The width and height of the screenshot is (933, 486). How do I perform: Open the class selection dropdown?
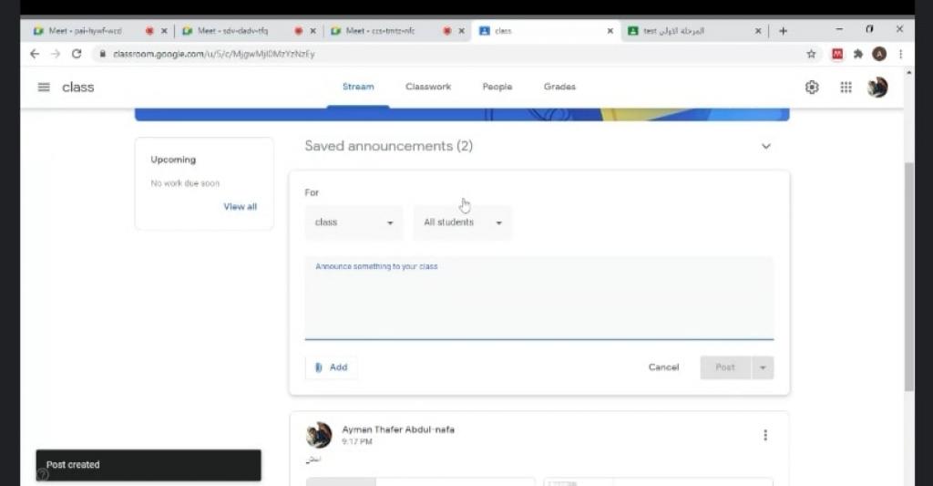point(354,222)
